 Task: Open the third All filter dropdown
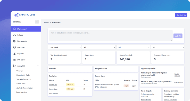click(133, 47)
